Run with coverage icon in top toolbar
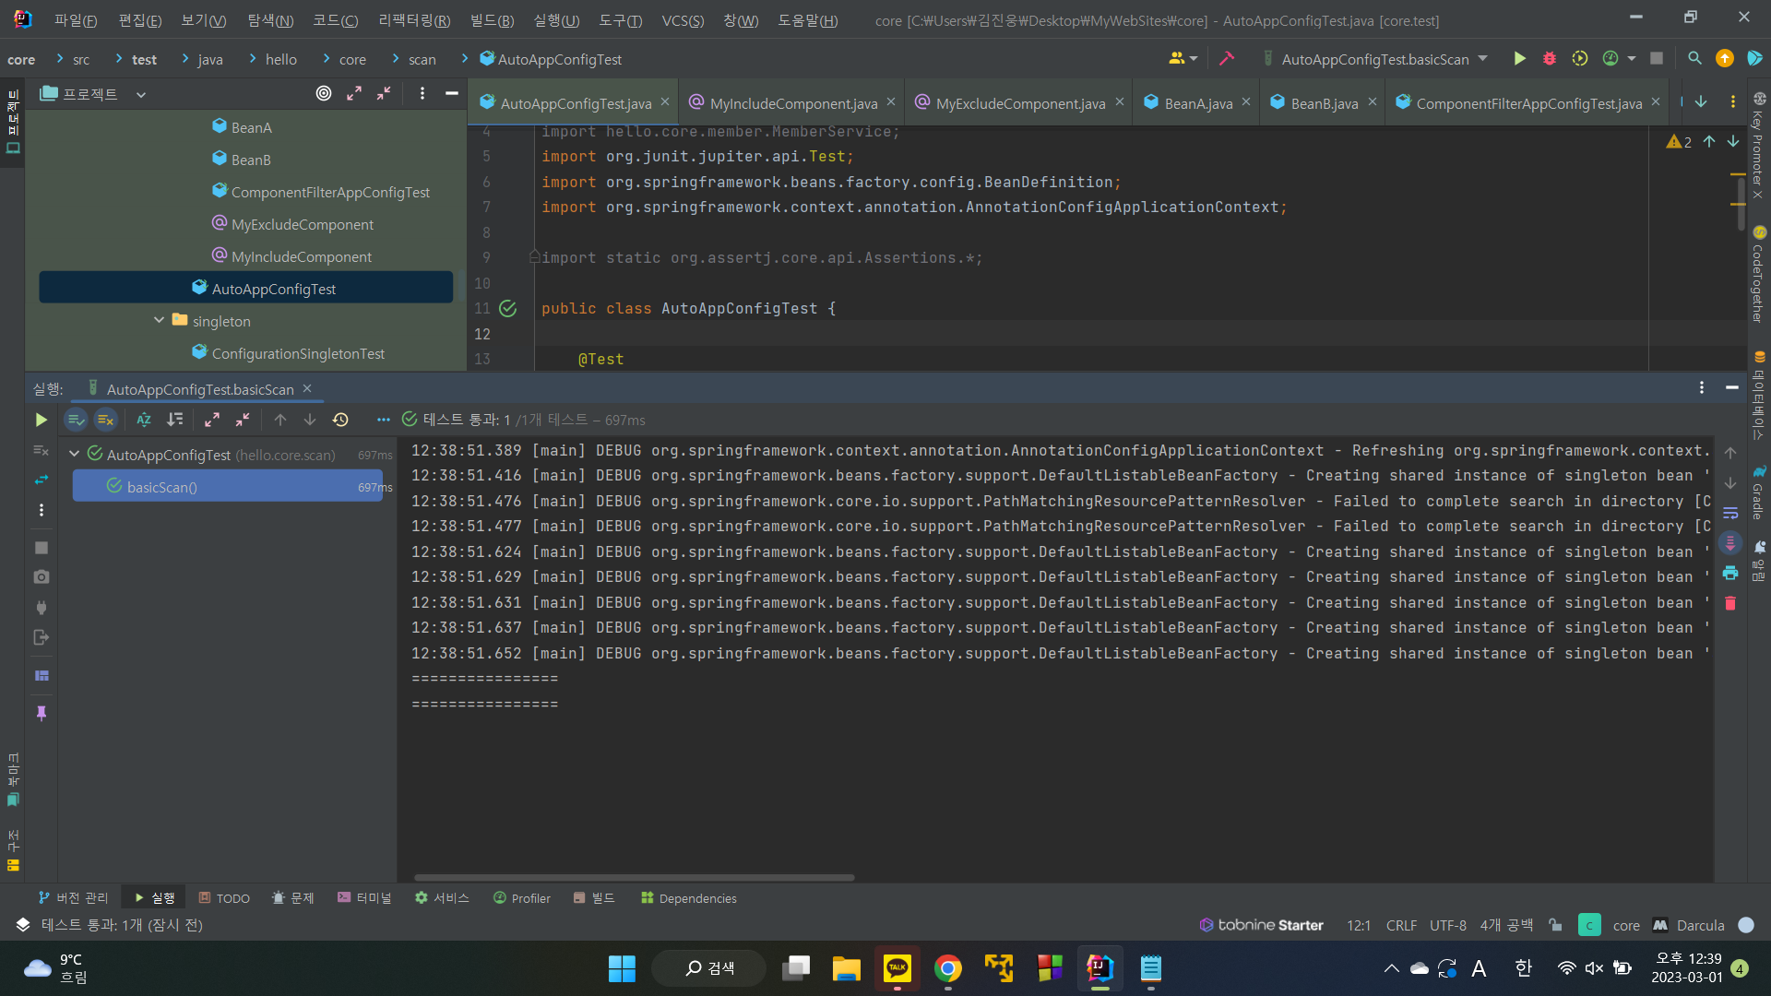Screen dimensions: 1771x996 click(x=1580, y=58)
